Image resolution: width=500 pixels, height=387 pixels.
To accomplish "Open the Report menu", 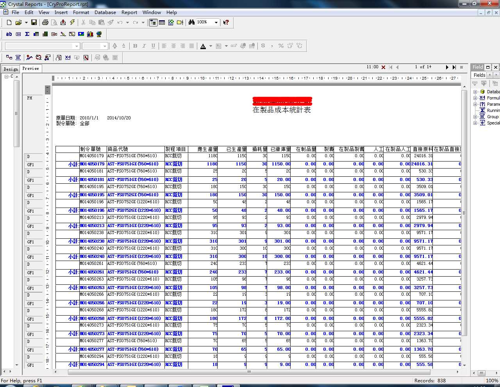I will pyautogui.click(x=129, y=12).
